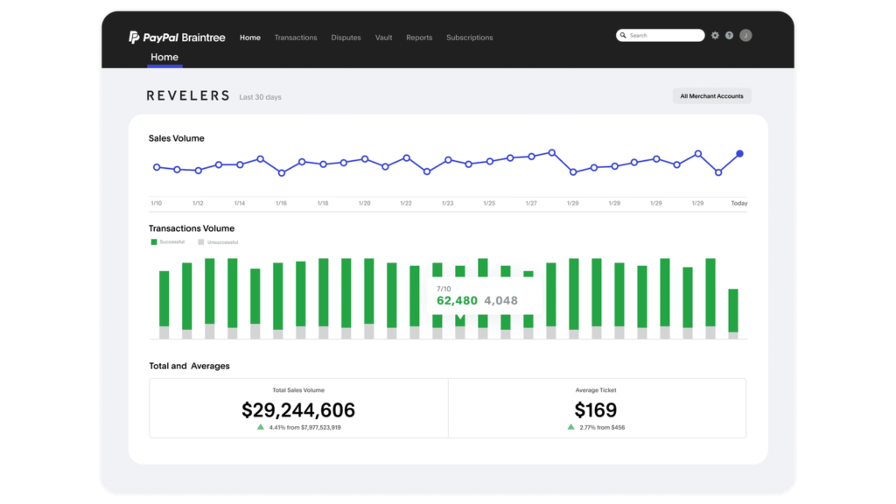
Task: Expand the All Merchant Accounts dropdown
Action: [x=711, y=96]
